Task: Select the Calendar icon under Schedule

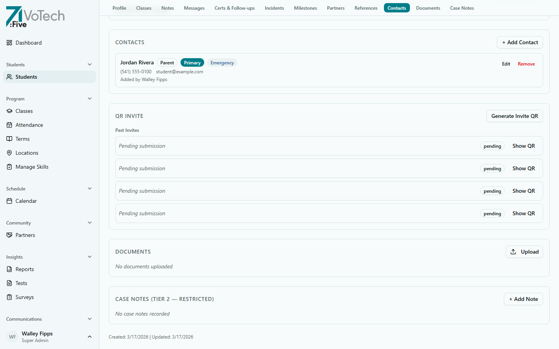Action: coord(9,201)
